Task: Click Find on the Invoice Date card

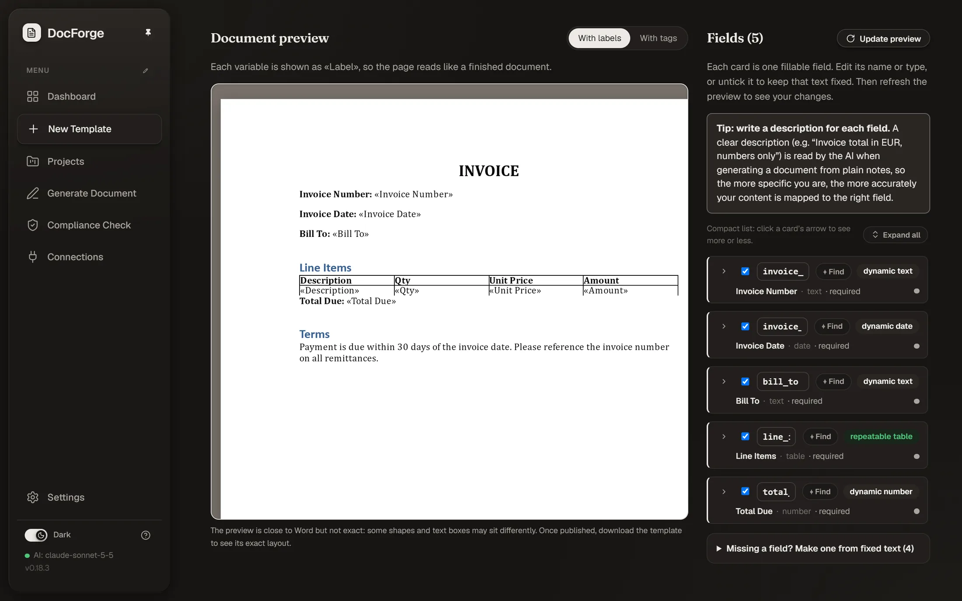Action: pyautogui.click(x=832, y=327)
